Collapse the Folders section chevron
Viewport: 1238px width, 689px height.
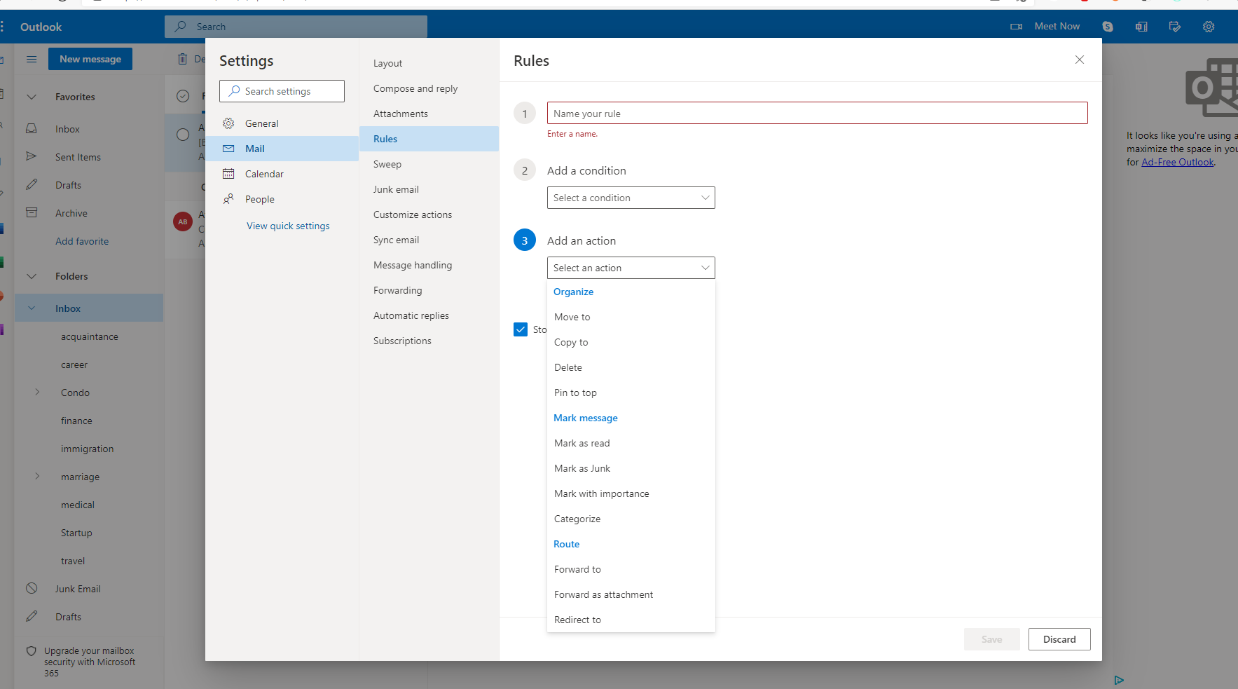pyautogui.click(x=32, y=276)
